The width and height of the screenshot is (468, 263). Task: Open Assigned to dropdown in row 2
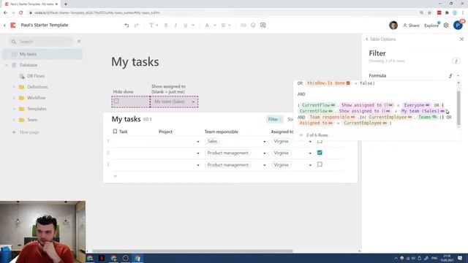click(x=310, y=153)
